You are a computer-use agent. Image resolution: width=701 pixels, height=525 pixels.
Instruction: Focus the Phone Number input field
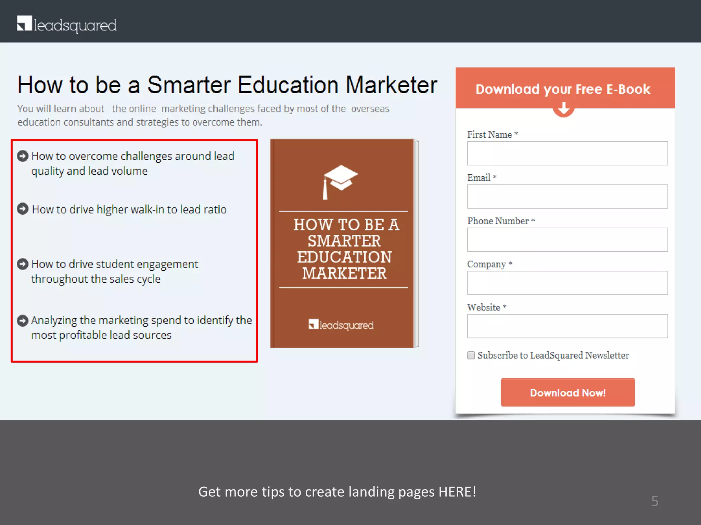[568, 240]
